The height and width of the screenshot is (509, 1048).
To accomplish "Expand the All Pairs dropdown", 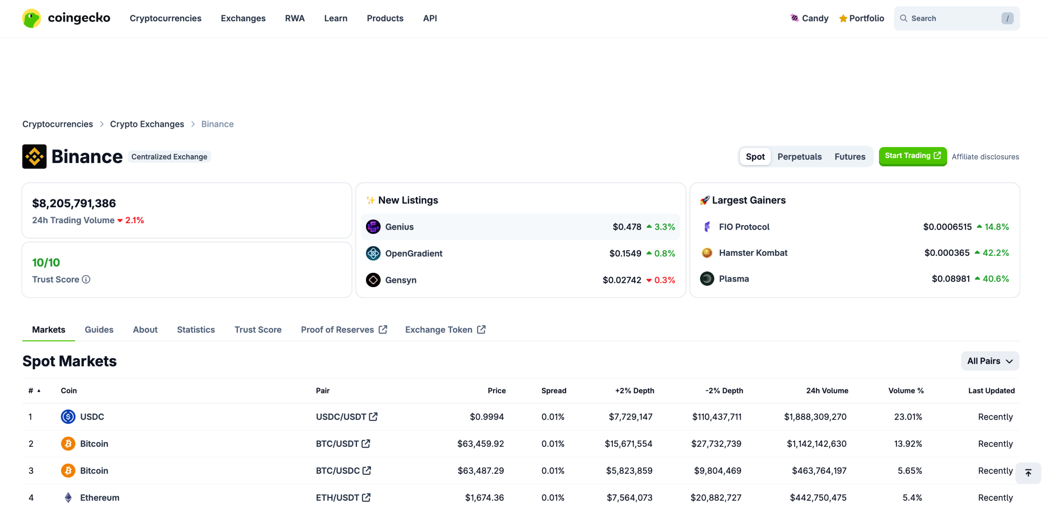I will coord(990,361).
